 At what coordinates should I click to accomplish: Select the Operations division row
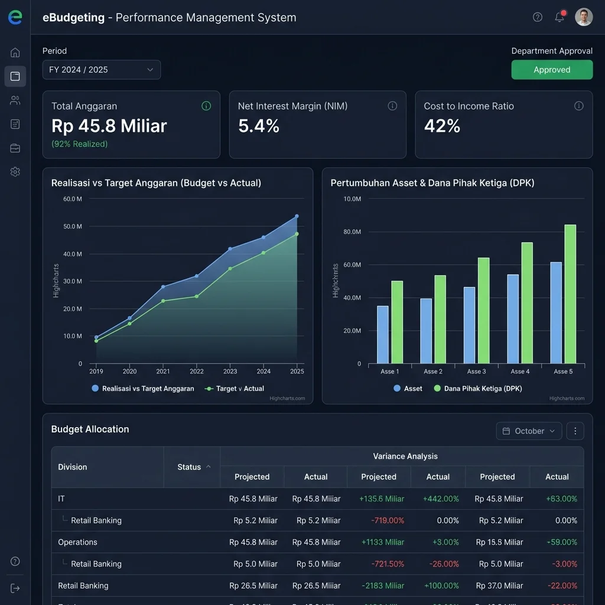[x=317, y=542]
